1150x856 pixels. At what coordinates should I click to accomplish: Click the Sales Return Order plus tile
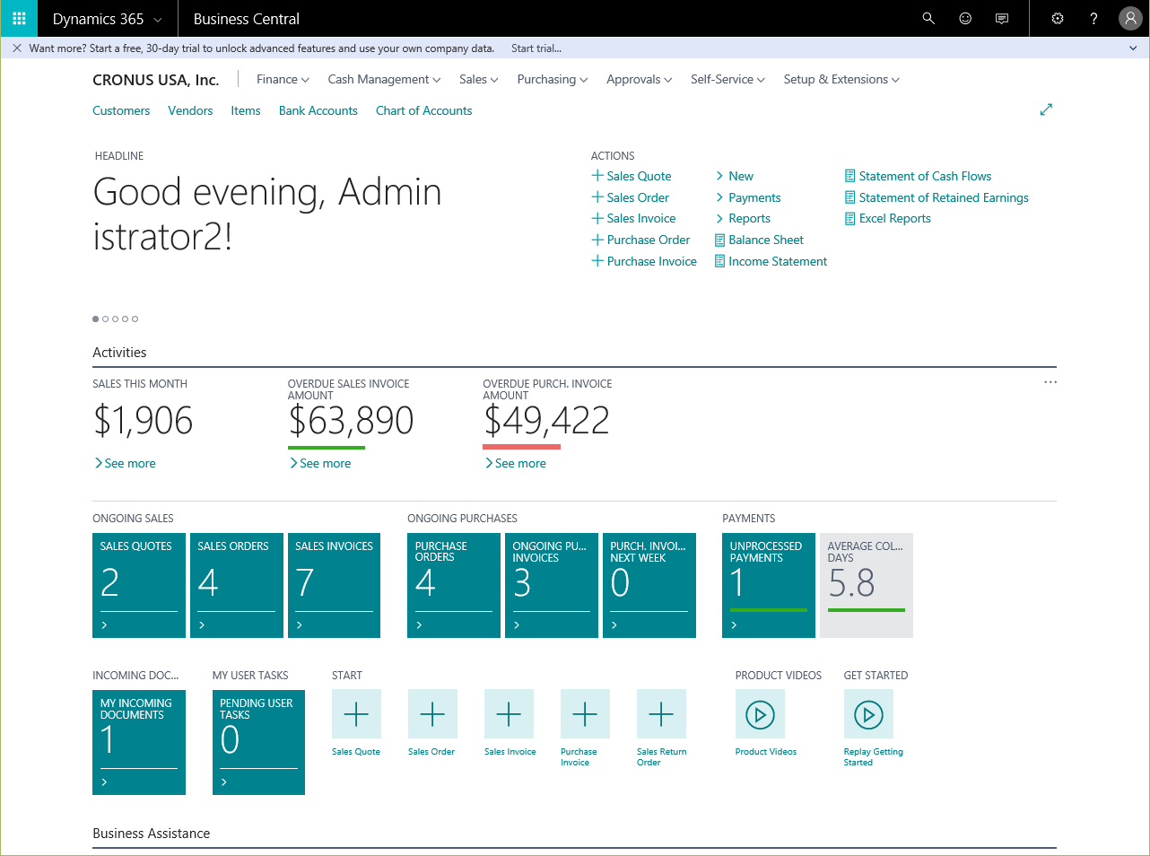point(661,714)
